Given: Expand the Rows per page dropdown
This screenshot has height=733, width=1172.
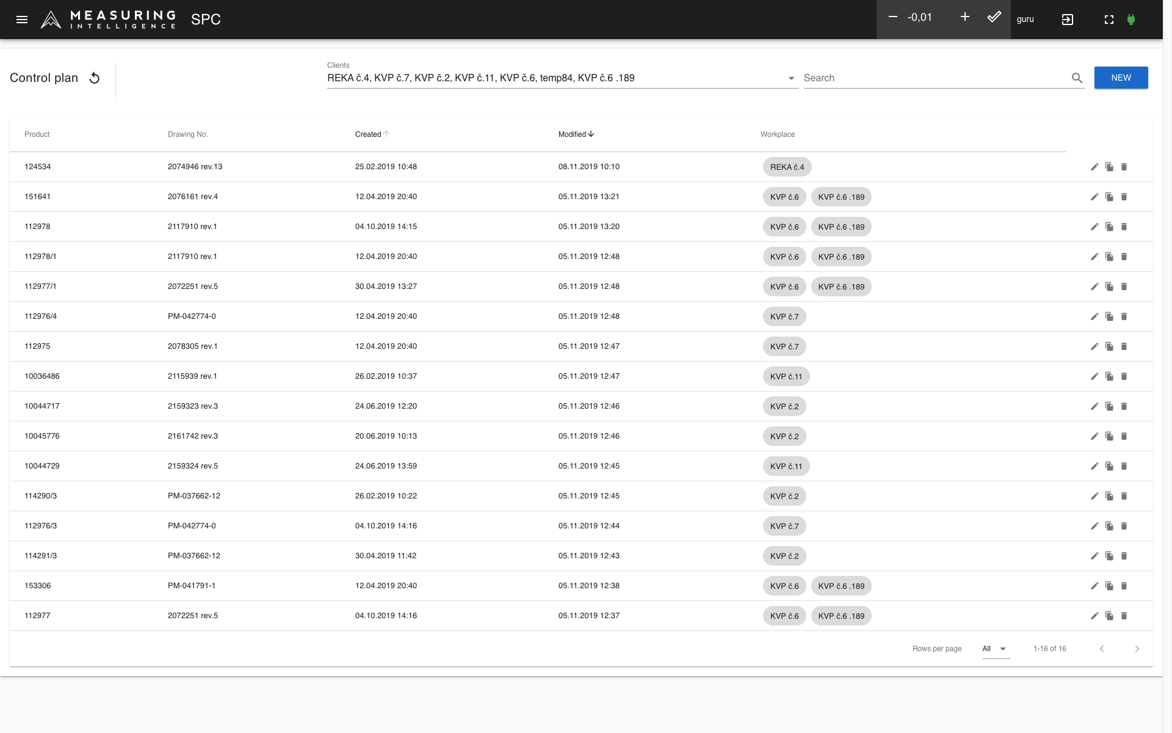Looking at the screenshot, I should 994,649.
